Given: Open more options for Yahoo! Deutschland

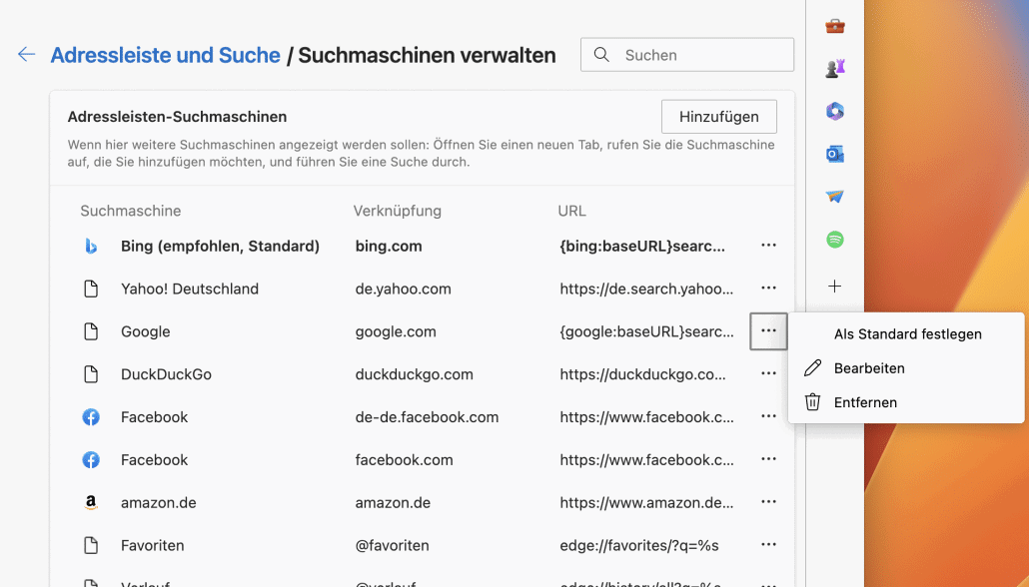Looking at the screenshot, I should click(x=768, y=289).
